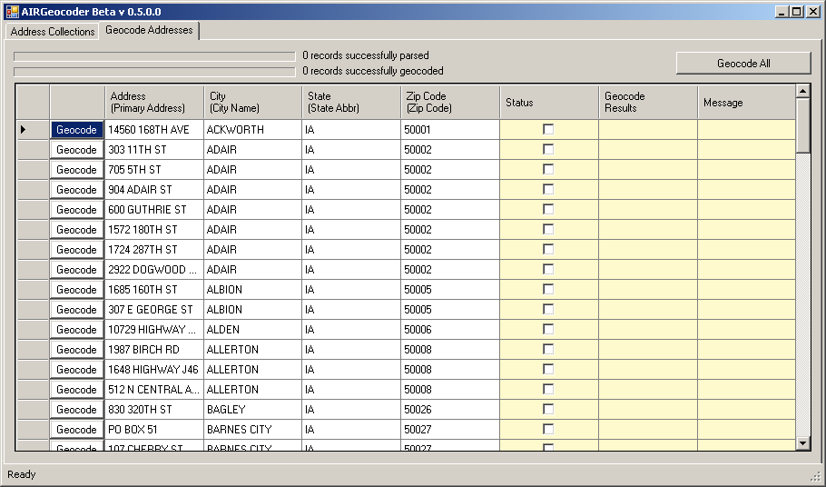Run Geocode for 830 320TH ST row
826x487 pixels.
click(x=77, y=410)
